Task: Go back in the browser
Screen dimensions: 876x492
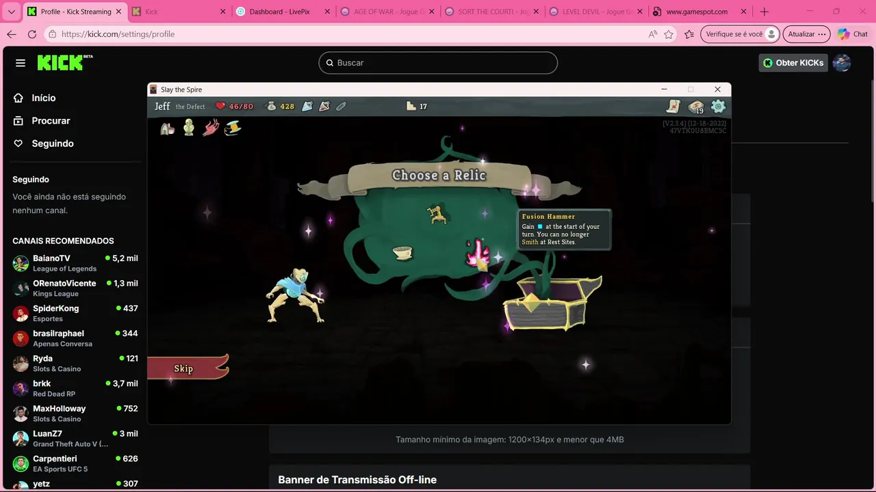Action: click(12, 34)
